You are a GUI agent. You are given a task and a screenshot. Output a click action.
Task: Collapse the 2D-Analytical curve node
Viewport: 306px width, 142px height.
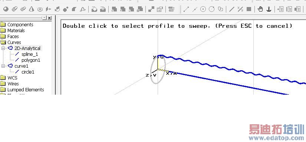click(x=3, y=48)
